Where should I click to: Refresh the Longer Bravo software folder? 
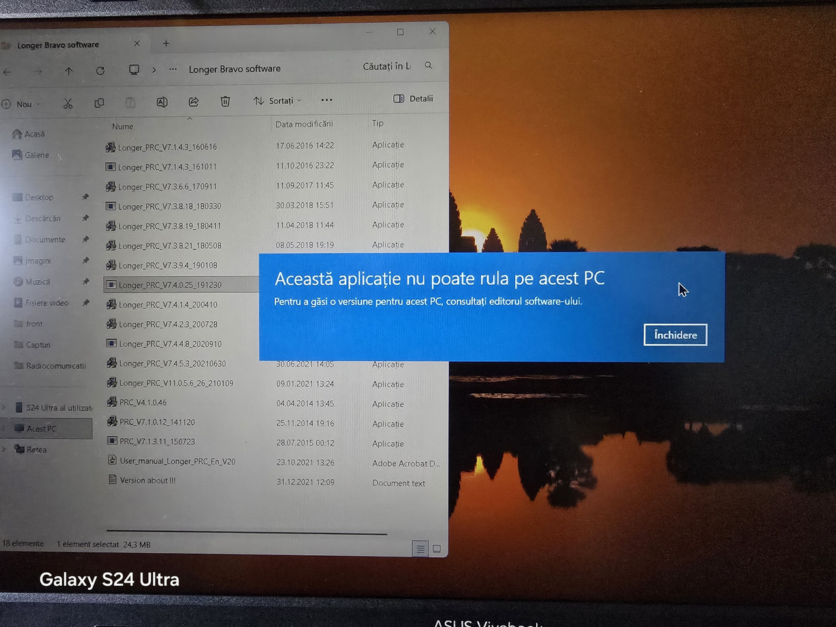tap(100, 71)
